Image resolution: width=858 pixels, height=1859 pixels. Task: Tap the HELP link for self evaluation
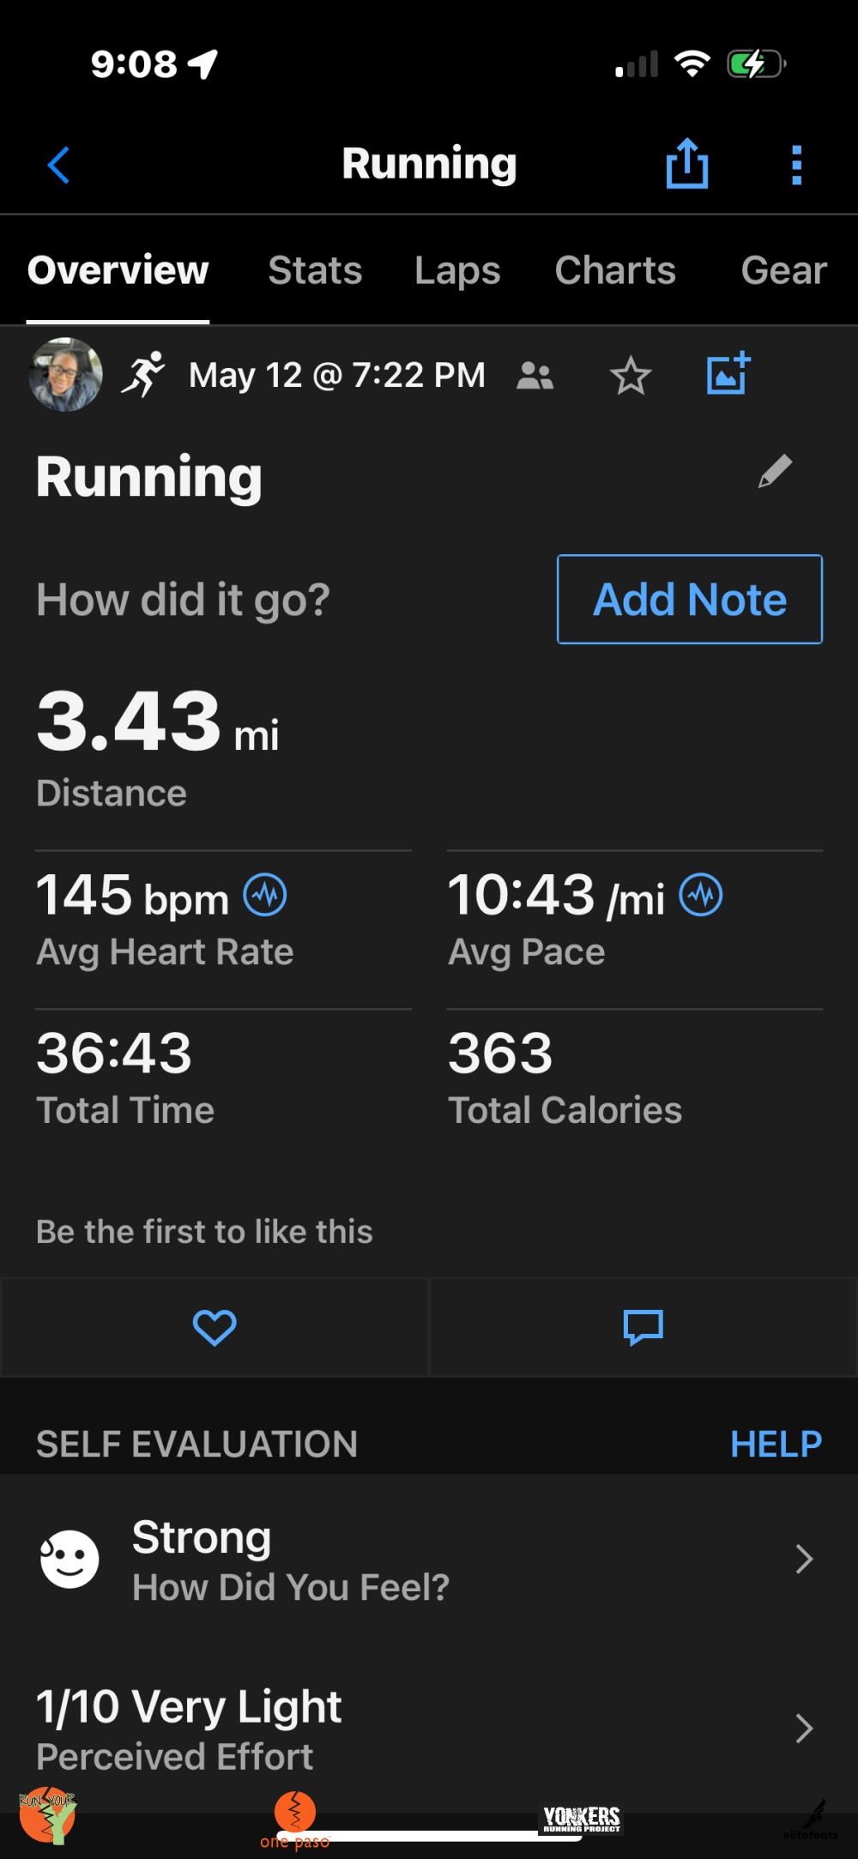(x=776, y=1444)
